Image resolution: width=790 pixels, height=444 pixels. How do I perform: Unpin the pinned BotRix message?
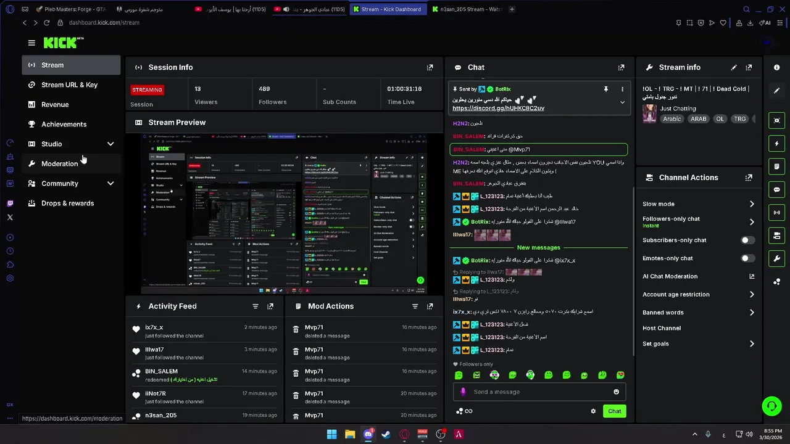(x=605, y=89)
